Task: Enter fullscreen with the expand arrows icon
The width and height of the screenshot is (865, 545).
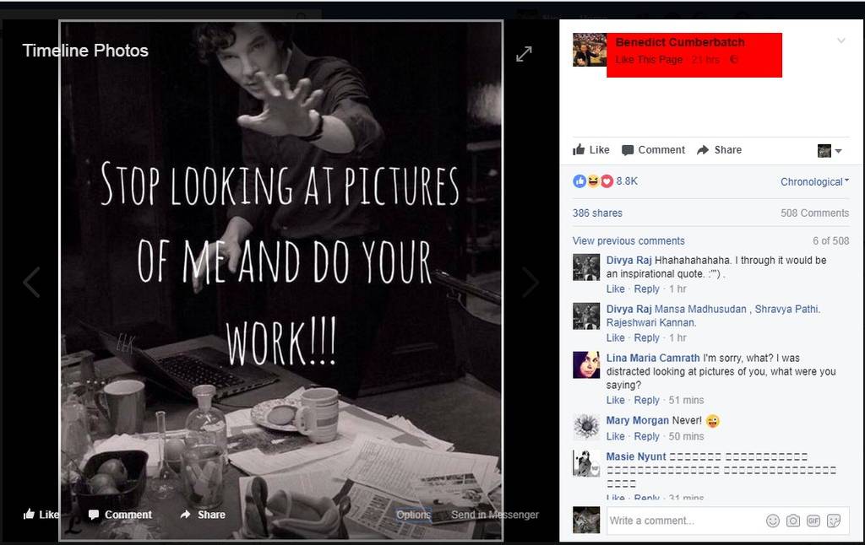Action: point(524,54)
